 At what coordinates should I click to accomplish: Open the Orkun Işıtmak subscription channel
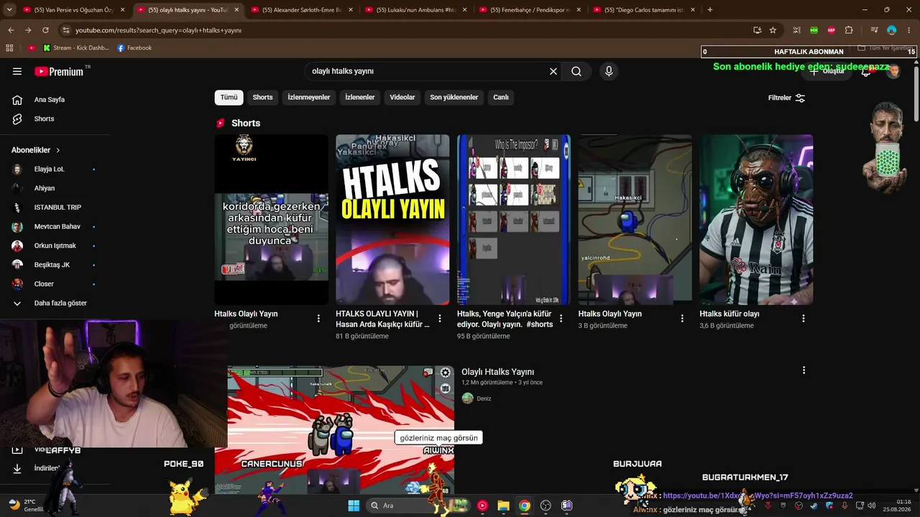pyautogui.click(x=53, y=246)
